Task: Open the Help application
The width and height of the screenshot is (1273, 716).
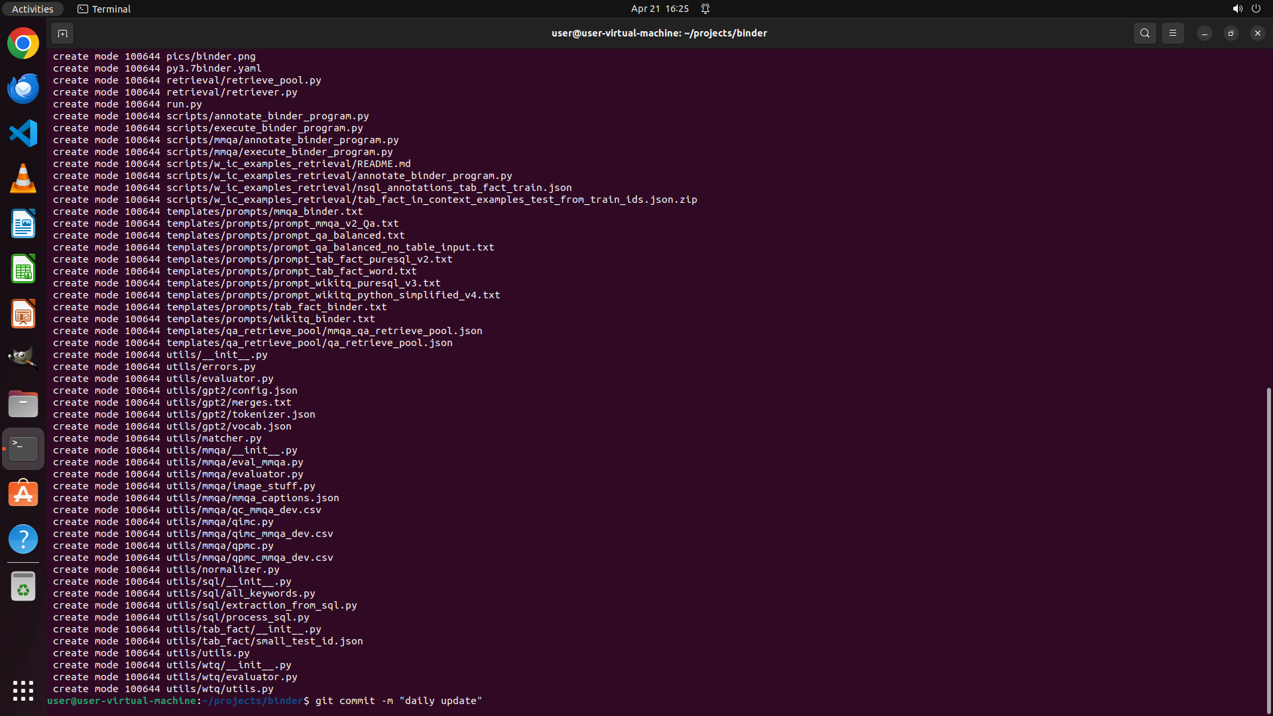Action: tap(23, 539)
